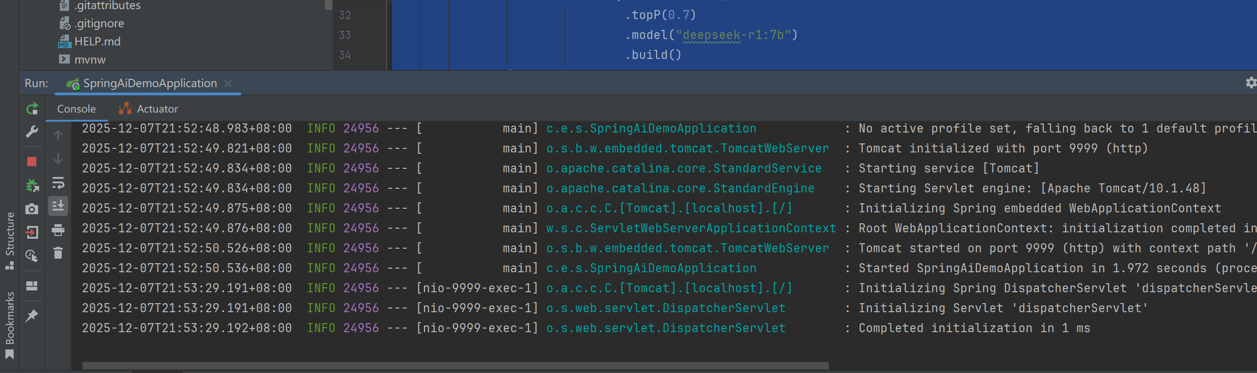This screenshot has height=373, width=1257.
Task: Click the o.apache.catalina.core.StandardEngine logger text
Action: [680, 188]
